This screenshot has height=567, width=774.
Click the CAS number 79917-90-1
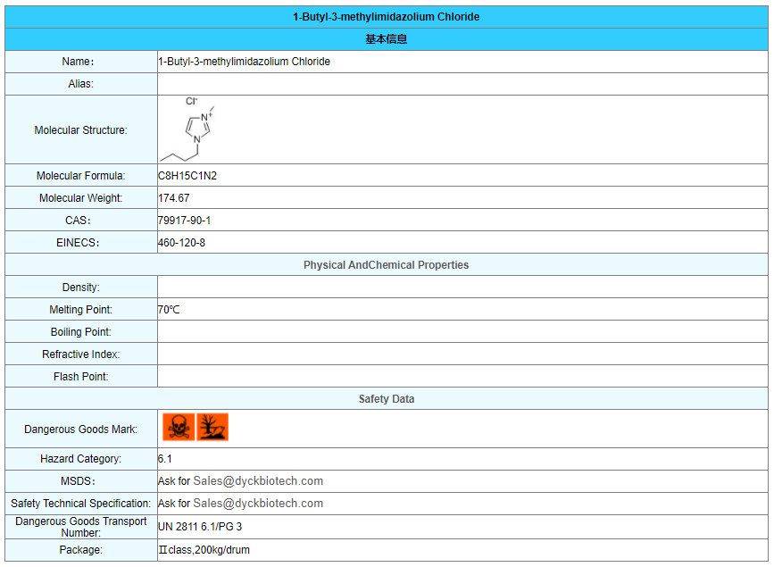click(x=184, y=221)
